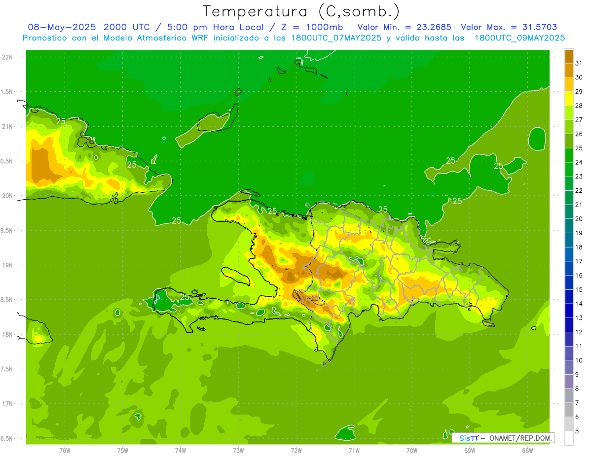Select the legend swatch between 30 and 31
Image resolution: width=592 pixels, height=457 pixels.
[x=569, y=70]
